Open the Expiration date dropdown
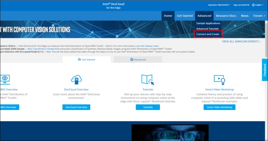 pyautogui.click(x=219, y=5)
